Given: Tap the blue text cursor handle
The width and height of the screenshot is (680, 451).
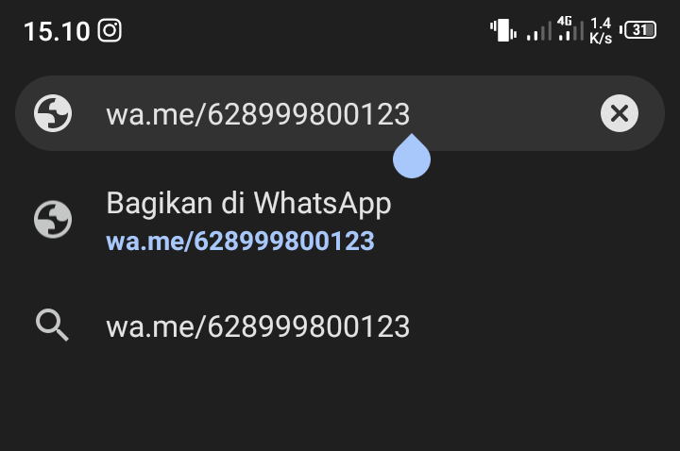Looking at the screenshot, I should [x=412, y=156].
